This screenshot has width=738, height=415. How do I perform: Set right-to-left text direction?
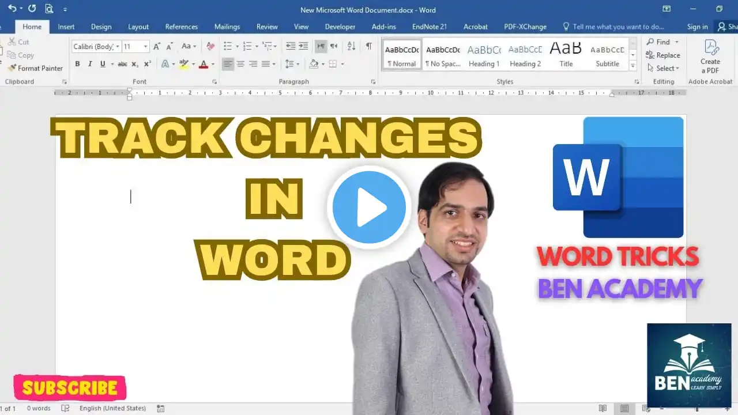pyautogui.click(x=334, y=47)
